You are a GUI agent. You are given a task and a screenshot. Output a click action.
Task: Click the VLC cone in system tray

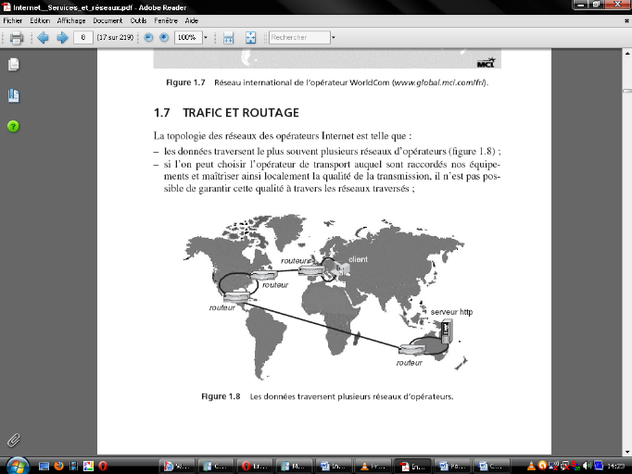coord(531,466)
